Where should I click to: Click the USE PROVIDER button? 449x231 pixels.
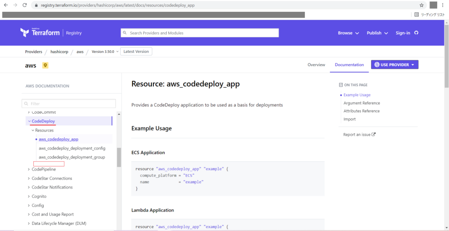pos(394,65)
